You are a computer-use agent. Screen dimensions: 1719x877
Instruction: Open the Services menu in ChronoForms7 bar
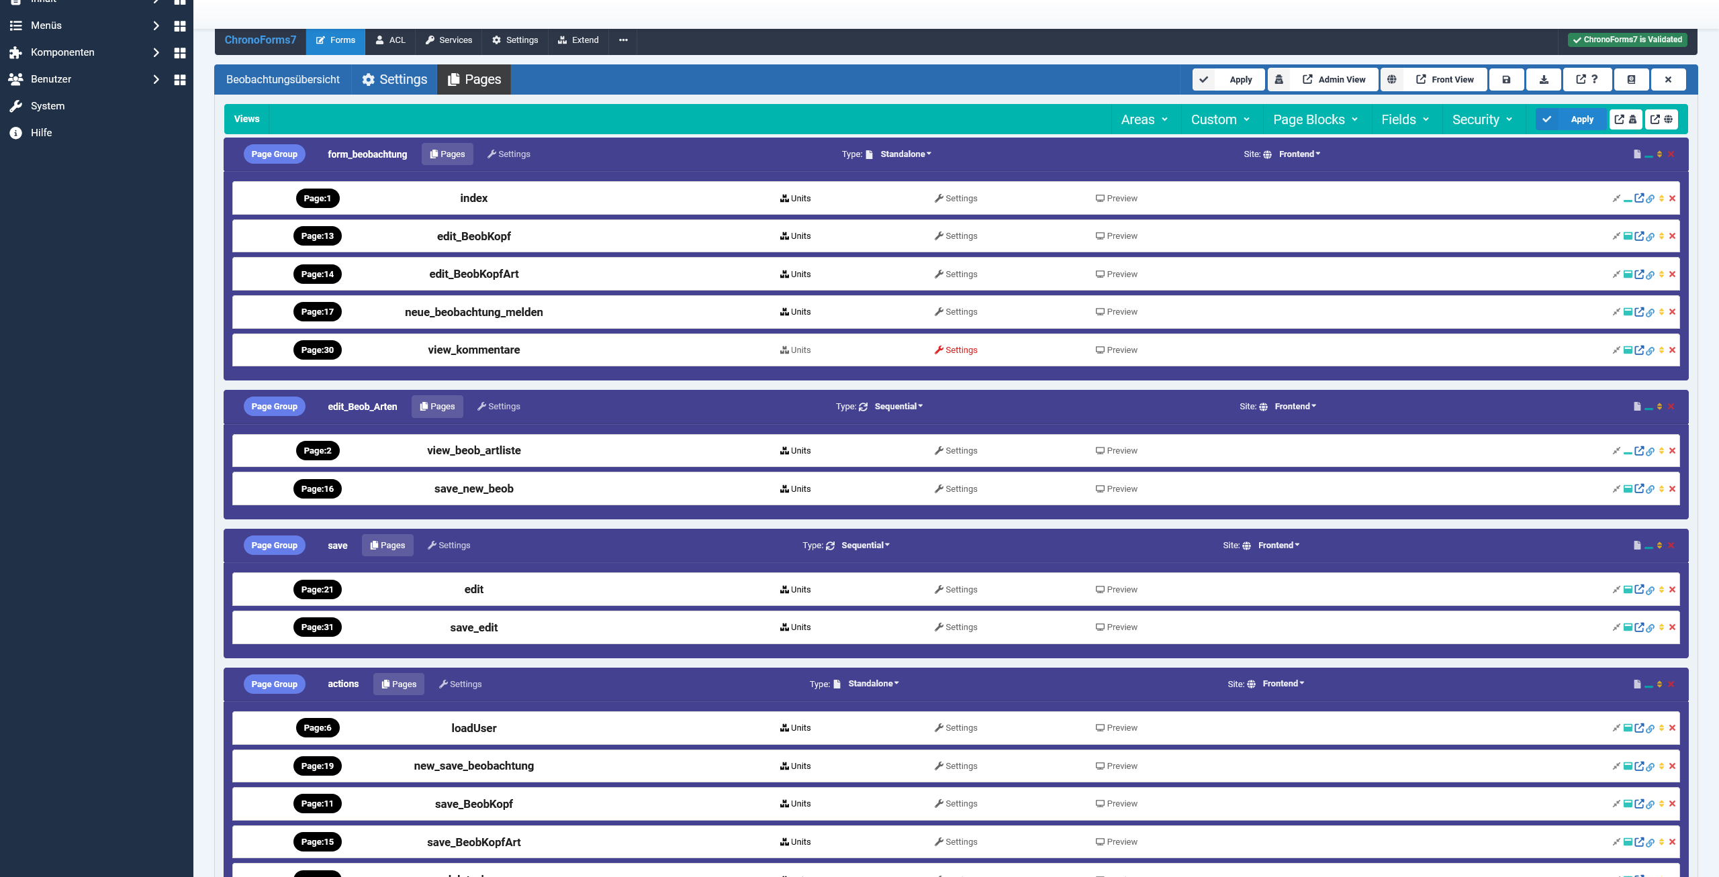click(x=449, y=40)
